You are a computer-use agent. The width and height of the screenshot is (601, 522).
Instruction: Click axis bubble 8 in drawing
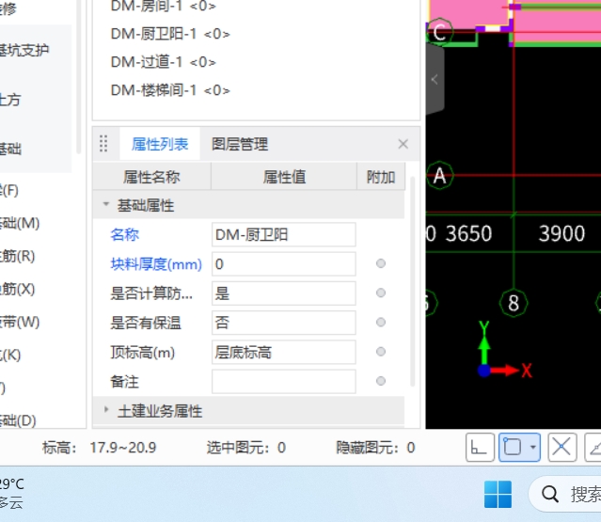(x=514, y=303)
